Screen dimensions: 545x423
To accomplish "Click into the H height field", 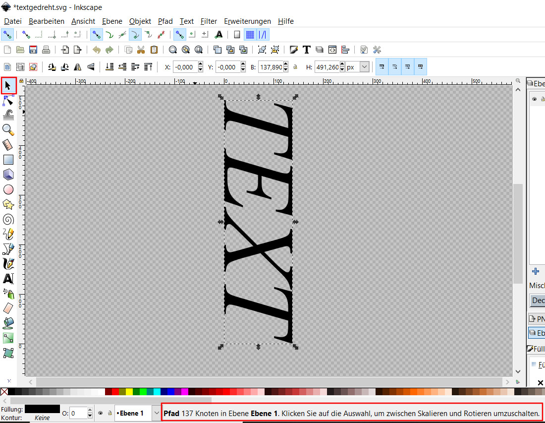I will click(327, 67).
